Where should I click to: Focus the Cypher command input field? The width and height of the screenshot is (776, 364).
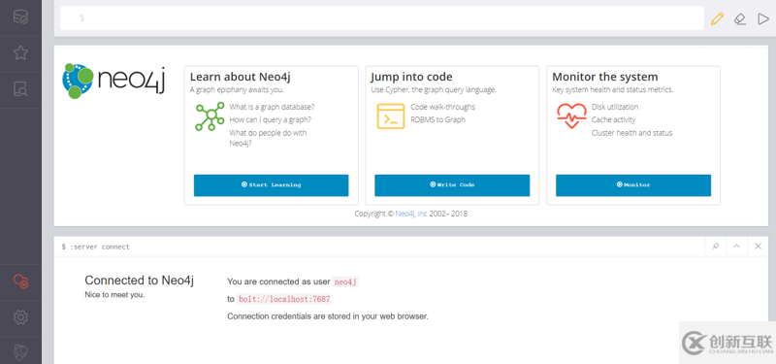pos(382,18)
